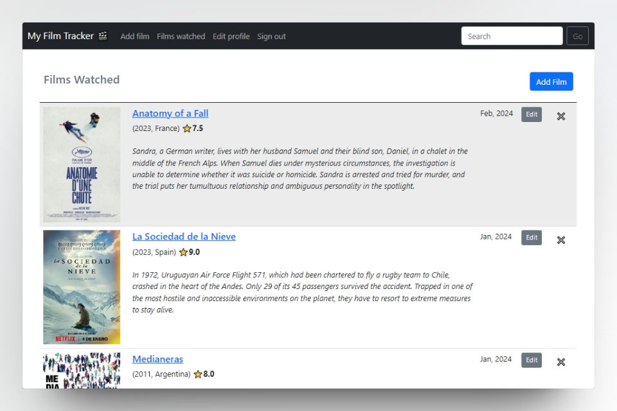
Task: Open the Anatomy of a Fall title link
Action: [170, 114]
